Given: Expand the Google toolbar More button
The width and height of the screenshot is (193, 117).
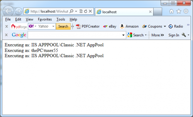Looking at the screenshot, I should tap(157, 35).
